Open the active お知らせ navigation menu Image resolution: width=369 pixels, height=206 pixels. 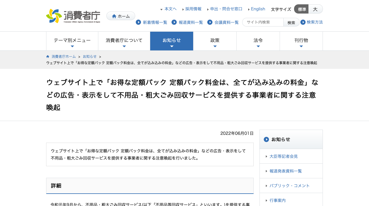pyautogui.click(x=172, y=41)
